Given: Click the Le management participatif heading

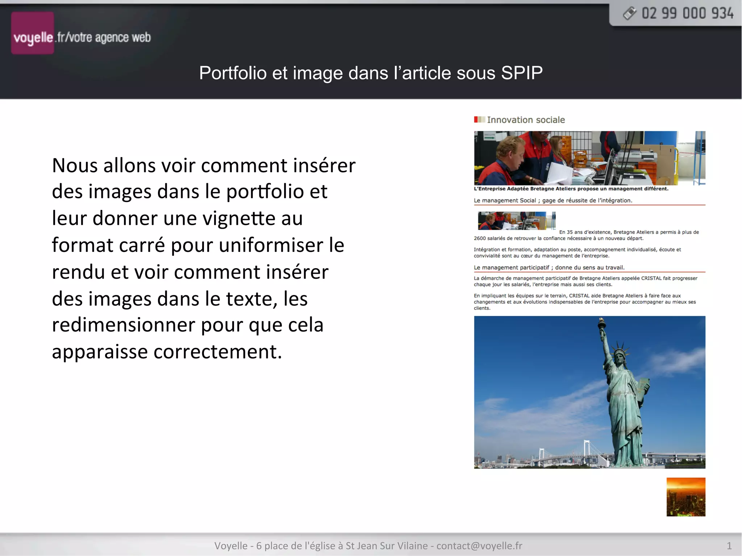Looking at the screenshot, I should tap(549, 268).
